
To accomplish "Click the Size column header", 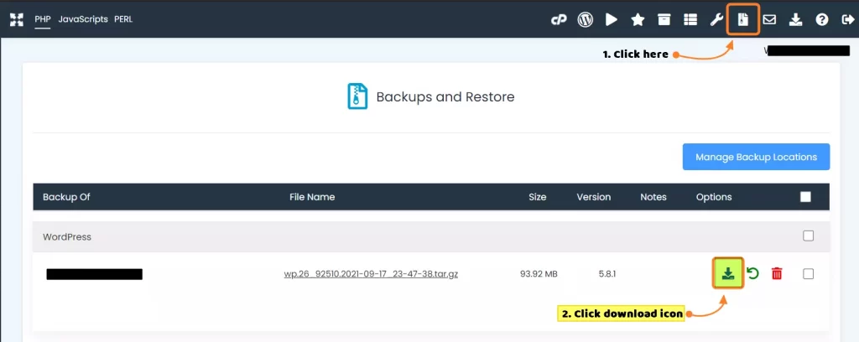I will 538,197.
